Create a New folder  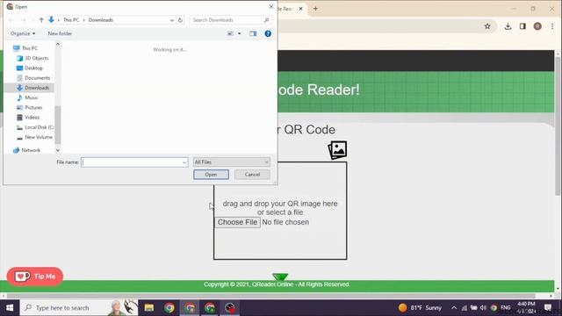(x=60, y=33)
